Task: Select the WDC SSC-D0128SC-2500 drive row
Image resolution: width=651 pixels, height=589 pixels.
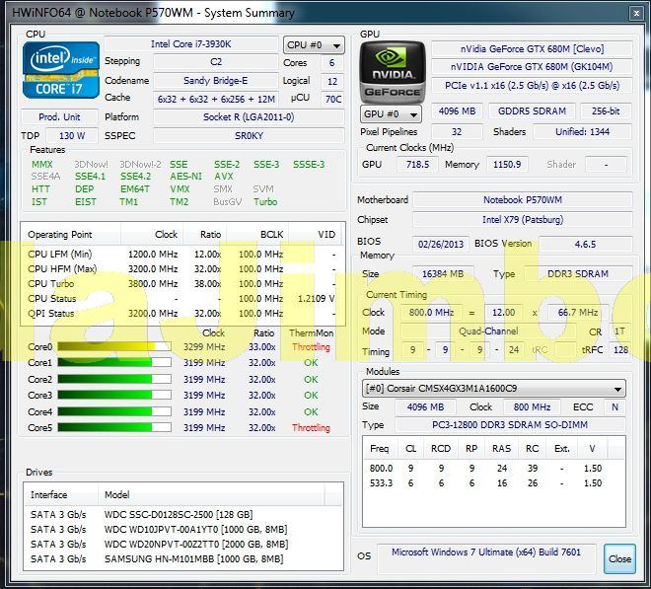Action: pos(183,515)
